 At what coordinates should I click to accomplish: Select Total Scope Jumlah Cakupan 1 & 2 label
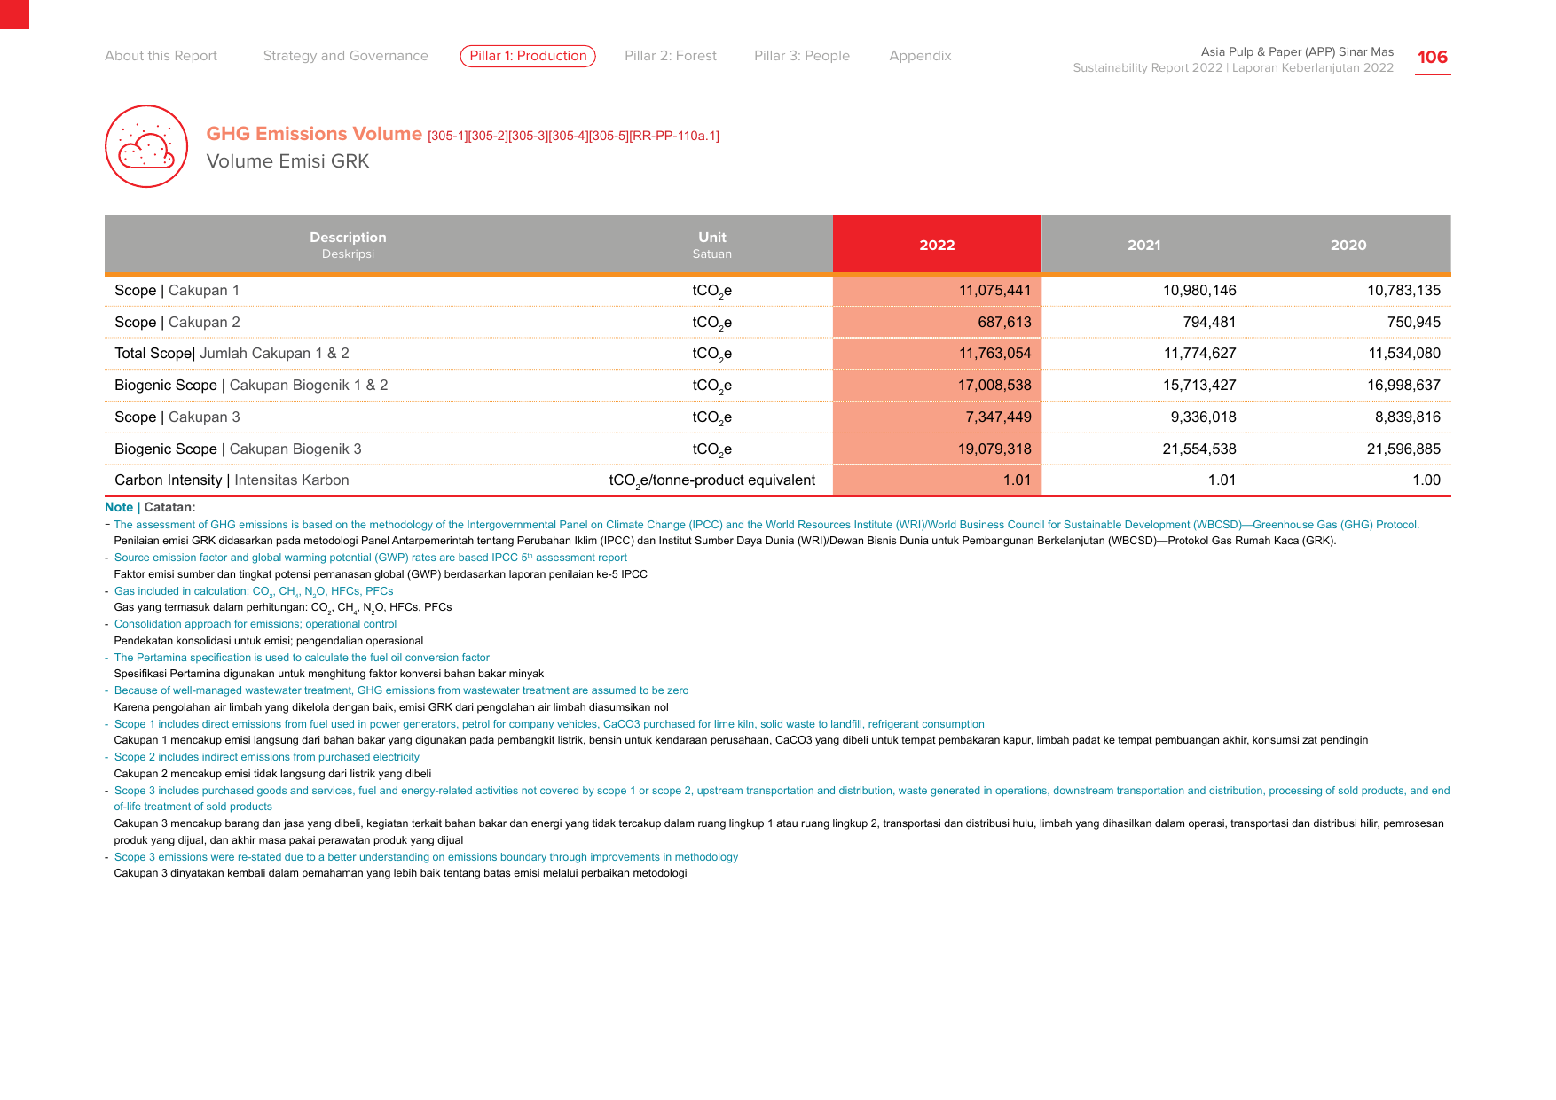pyautogui.click(x=232, y=354)
